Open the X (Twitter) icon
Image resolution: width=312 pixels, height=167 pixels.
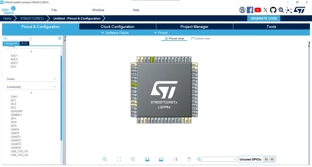click(x=266, y=10)
